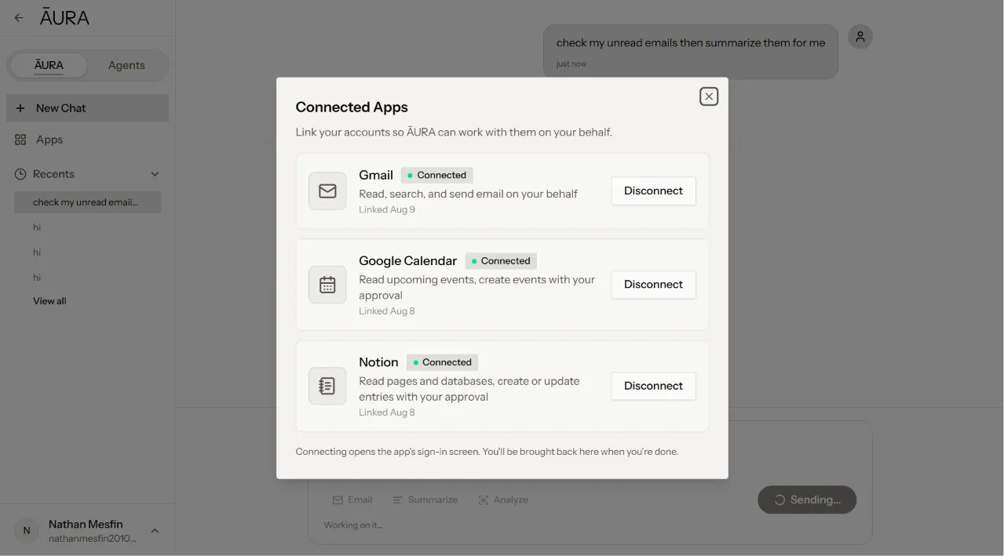Collapse the Recents section chevron
The height and width of the screenshot is (556, 1004).
point(155,174)
